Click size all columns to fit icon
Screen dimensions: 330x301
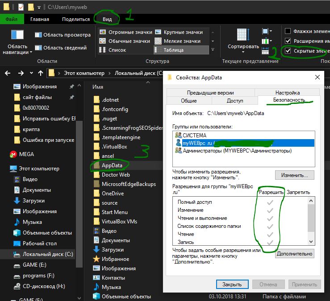(x=265, y=51)
